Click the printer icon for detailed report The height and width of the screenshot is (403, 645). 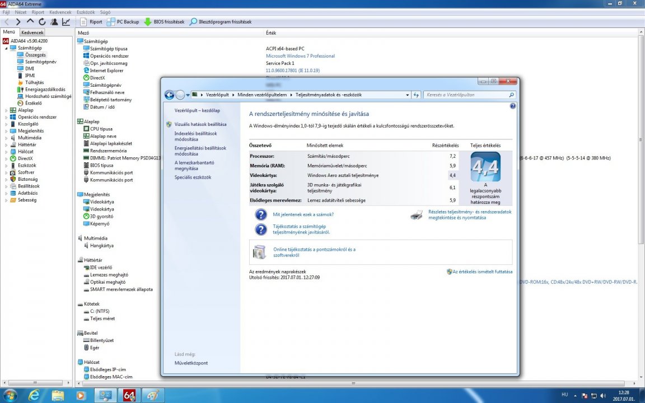pos(417,215)
